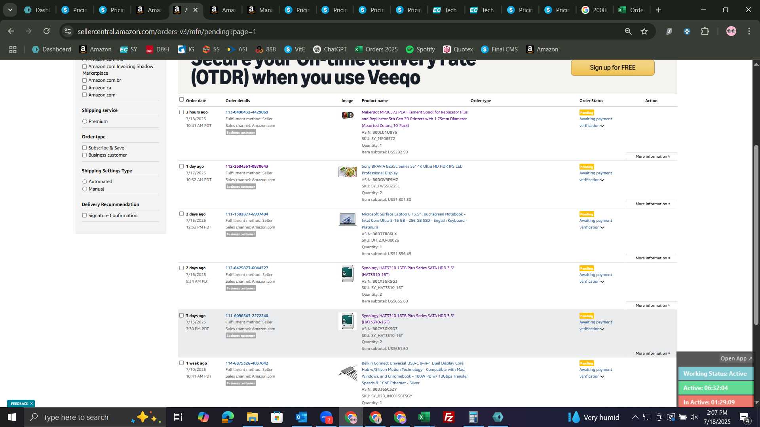The image size is (760, 427).
Task: Open Microsoft Store from the taskbar
Action: click(277, 417)
